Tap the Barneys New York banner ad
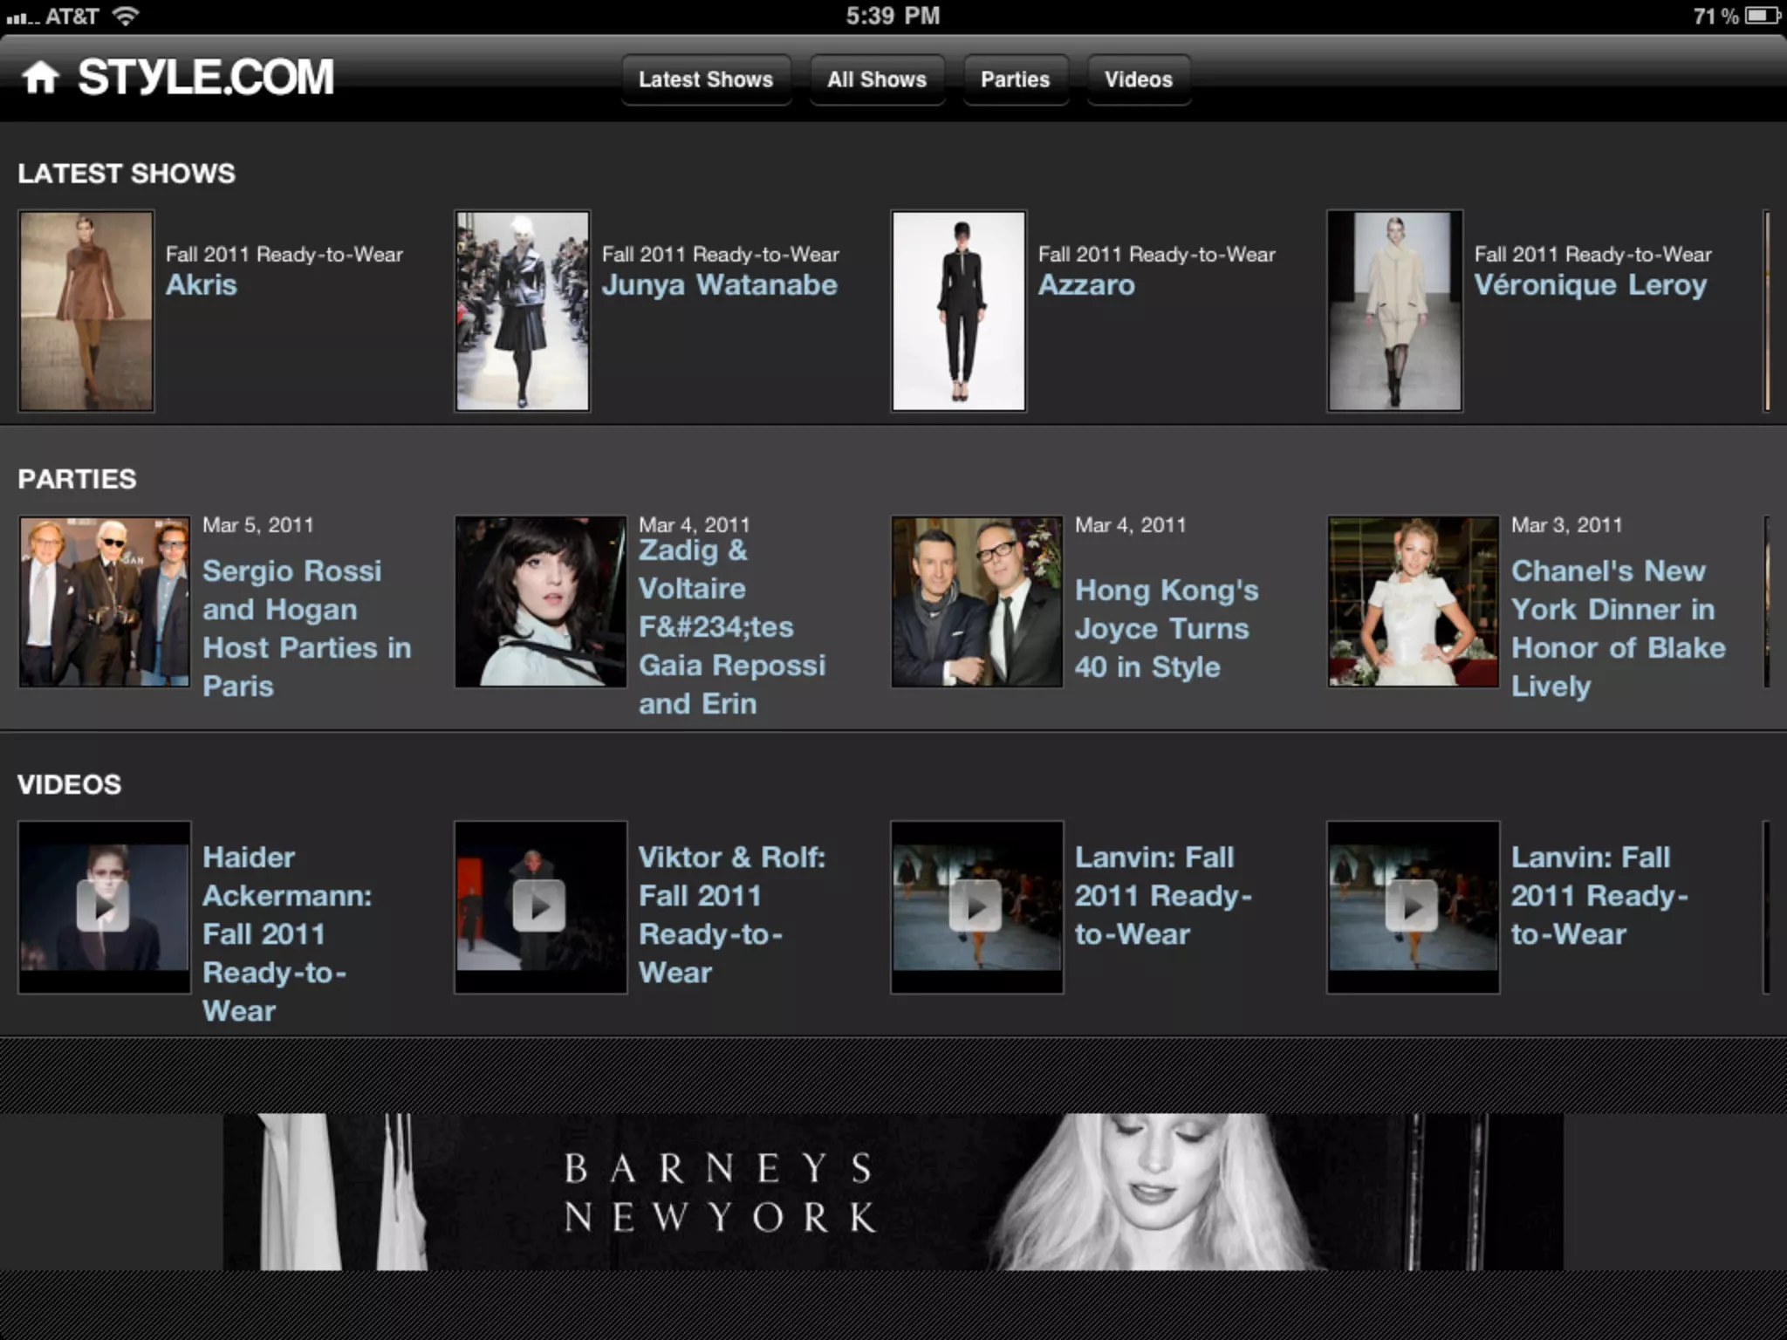The width and height of the screenshot is (1787, 1340). [893, 1191]
